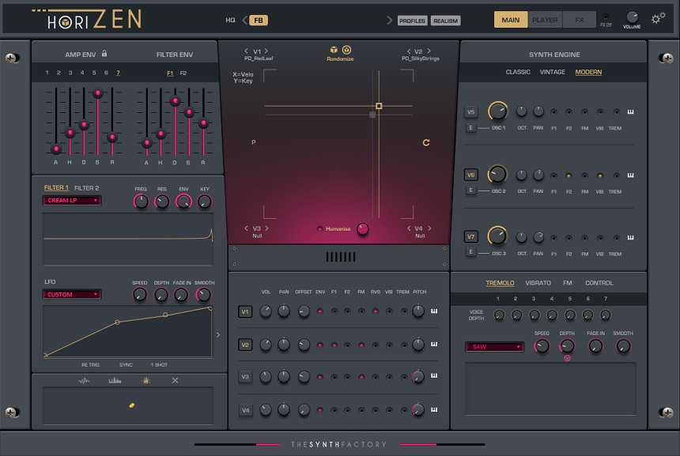The height and width of the screenshot is (456, 680).
Task: Toggle the Humanise indicator
Action: click(x=319, y=229)
